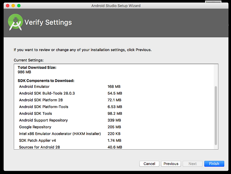This screenshot has width=231, height=174.
Task: Click the Current Settings label
Action: click(x=29, y=60)
